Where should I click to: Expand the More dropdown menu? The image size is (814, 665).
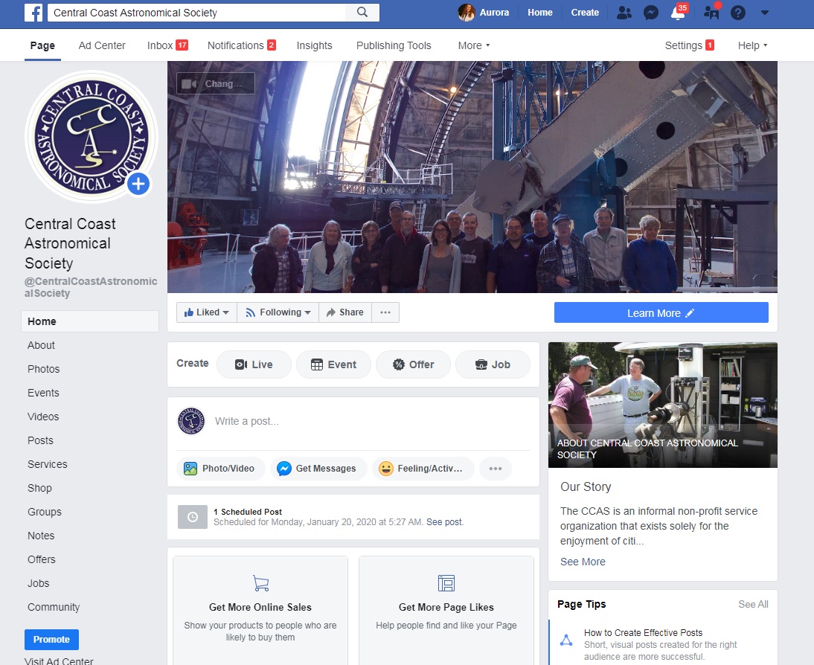(x=473, y=45)
